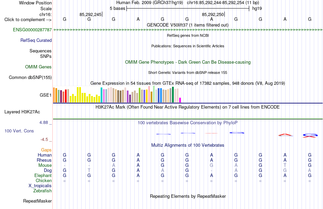Image resolution: width=323 pixels, height=209 pixels.
Task: Click the PhyloP Basewise Conservation title
Action: 188,123
